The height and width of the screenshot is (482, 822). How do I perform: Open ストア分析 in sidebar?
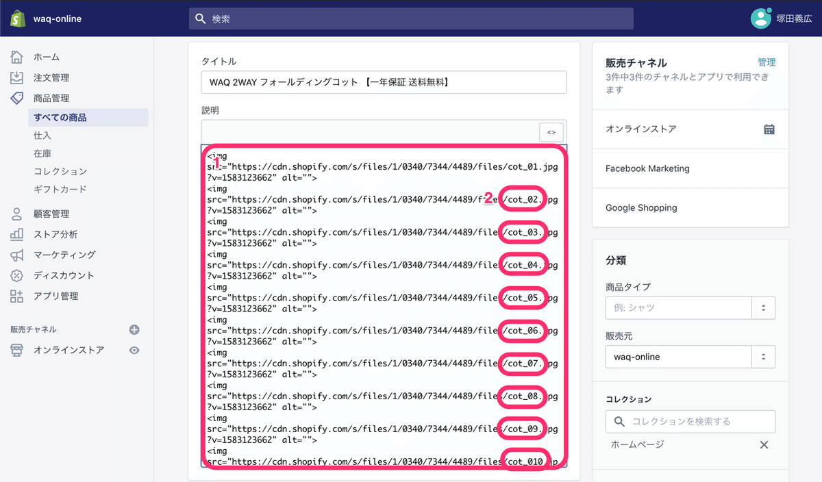click(x=55, y=234)
